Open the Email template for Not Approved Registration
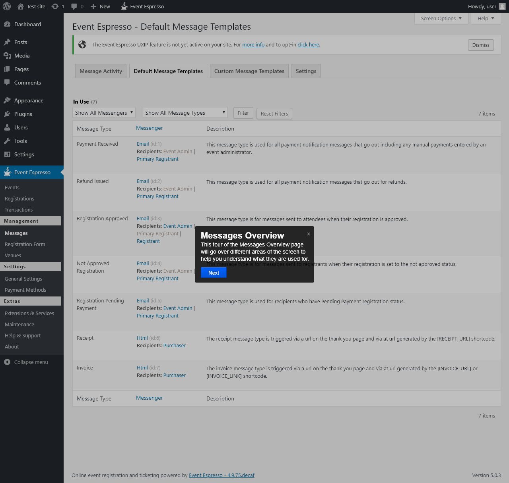Image resolution: width=509 pixels, height=483 pixels. click(x=143, y=263)
